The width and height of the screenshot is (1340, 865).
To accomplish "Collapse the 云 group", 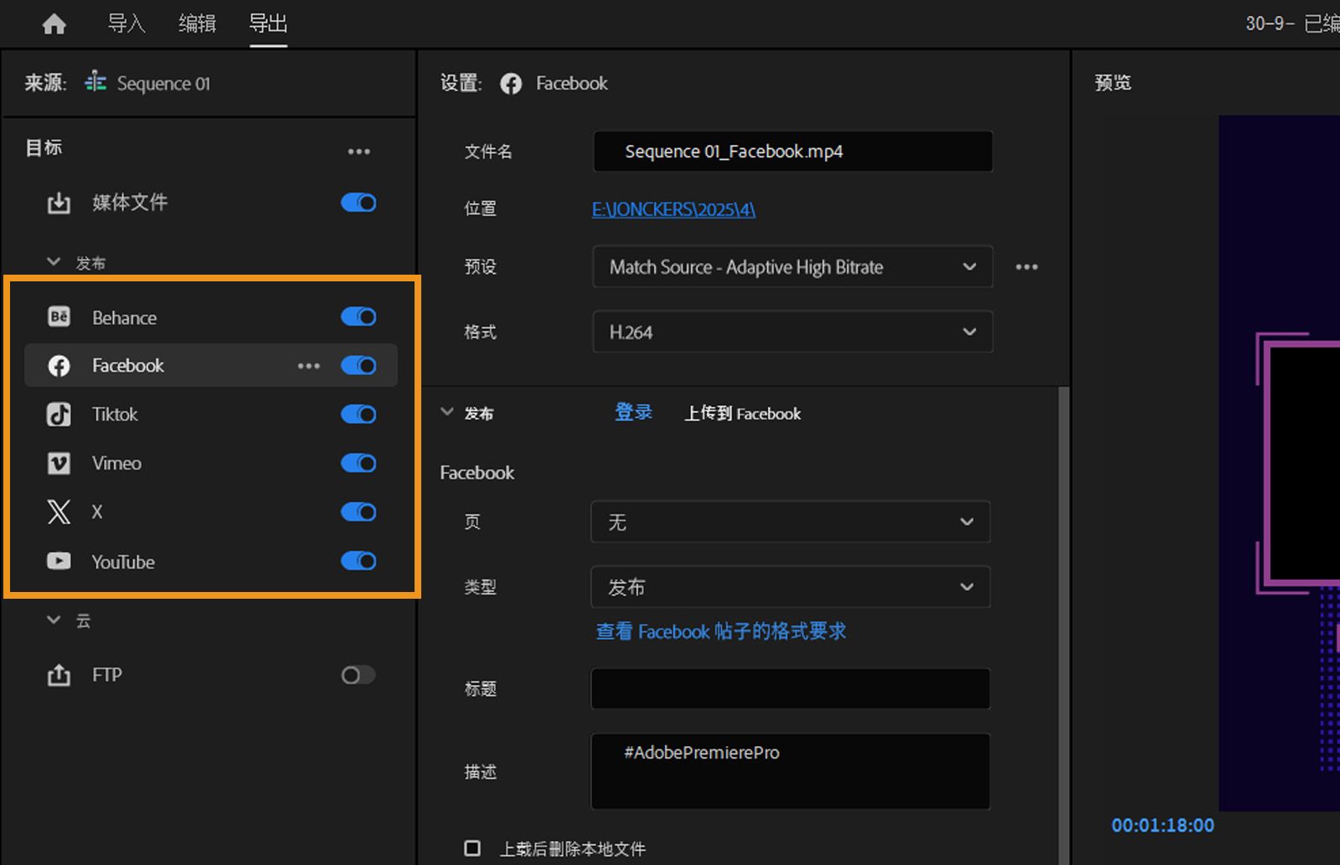I will pyautogui.click(x=54, y=620).
